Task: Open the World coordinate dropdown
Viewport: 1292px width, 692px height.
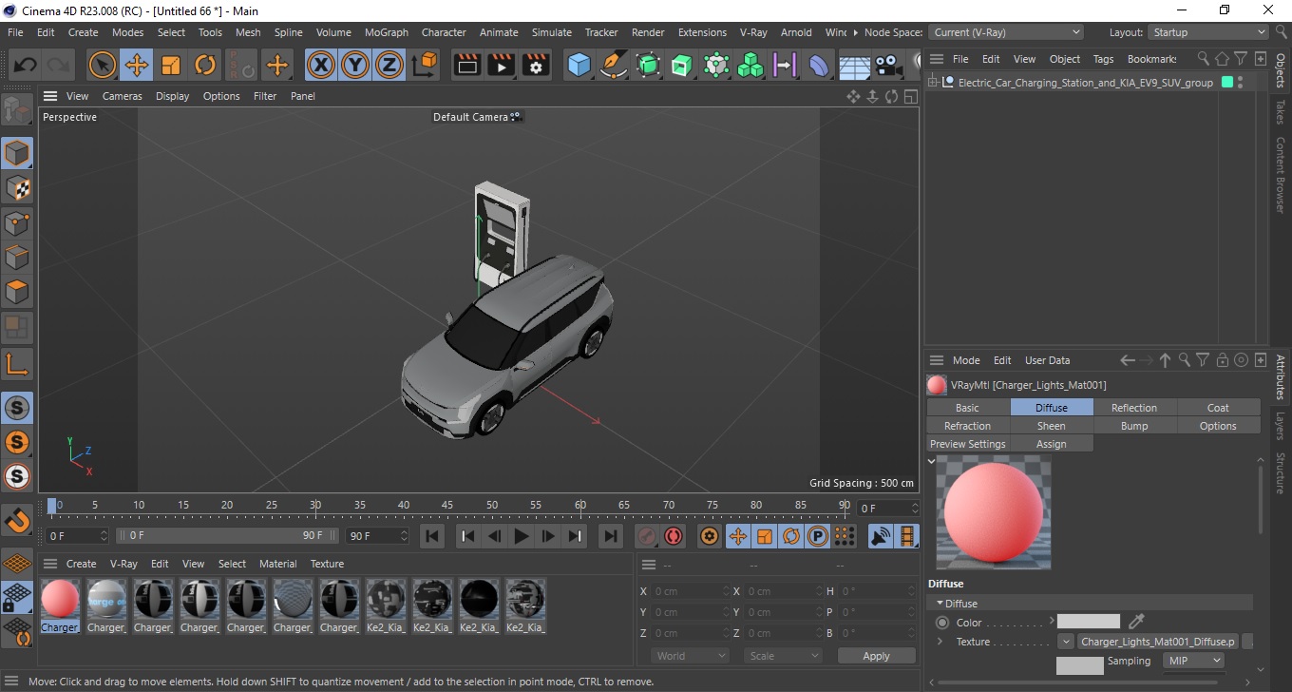Action: tap(691, 656)
